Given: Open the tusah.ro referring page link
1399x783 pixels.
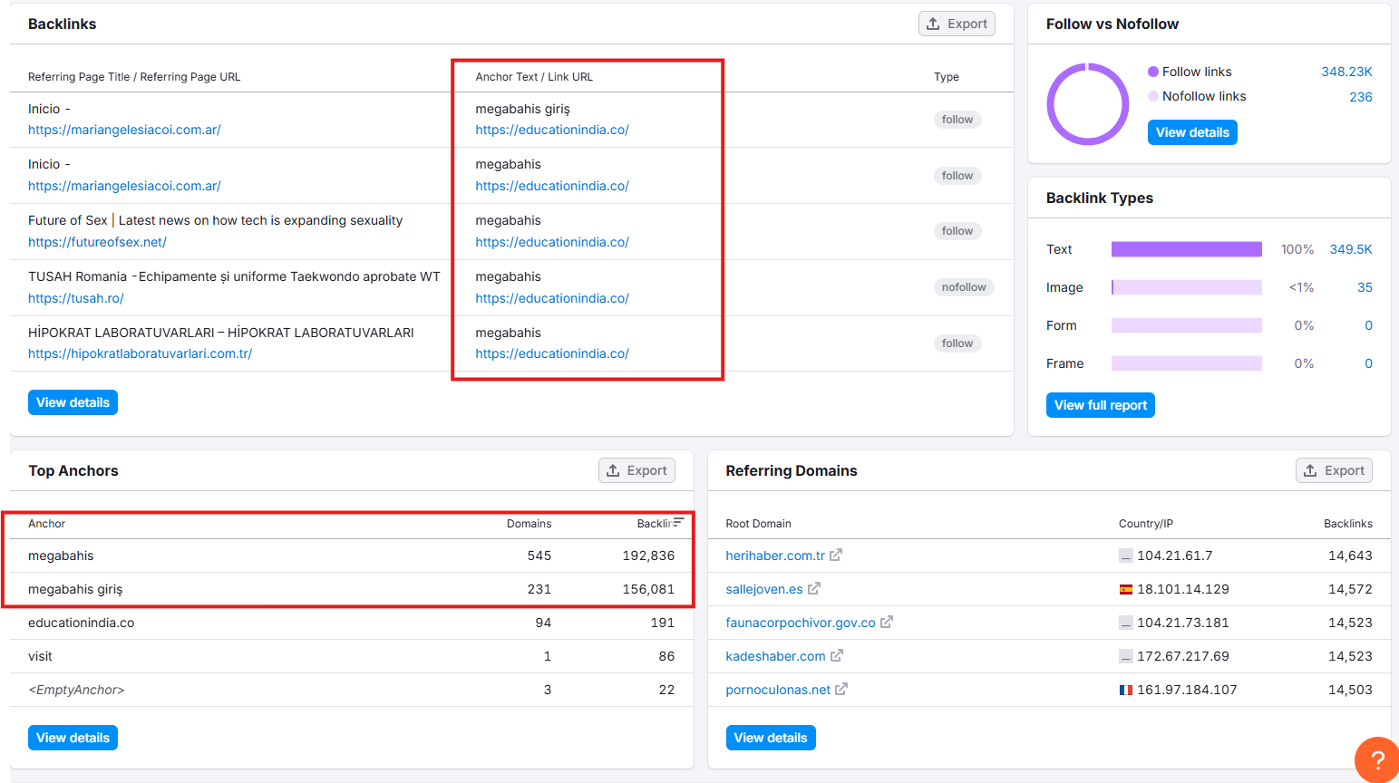Looking at the screenshot, I should (x=76, y=298).
